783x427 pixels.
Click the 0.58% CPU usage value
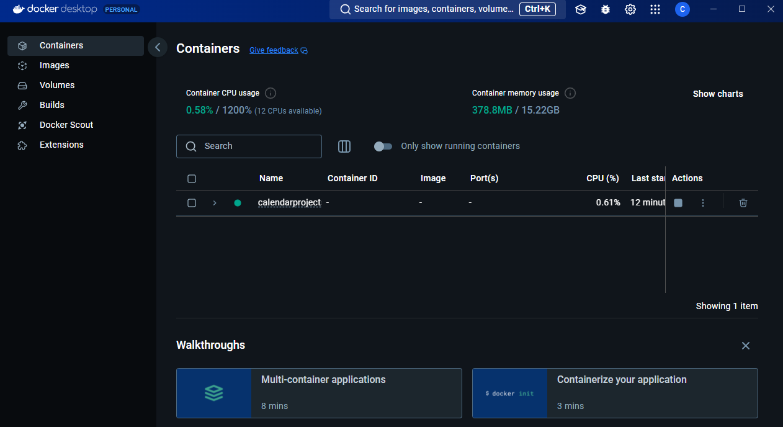(199, 110)
